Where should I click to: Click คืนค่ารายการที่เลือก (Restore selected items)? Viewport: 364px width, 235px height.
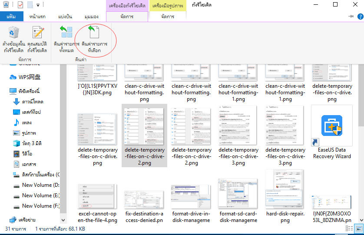(x=94, y=40)
